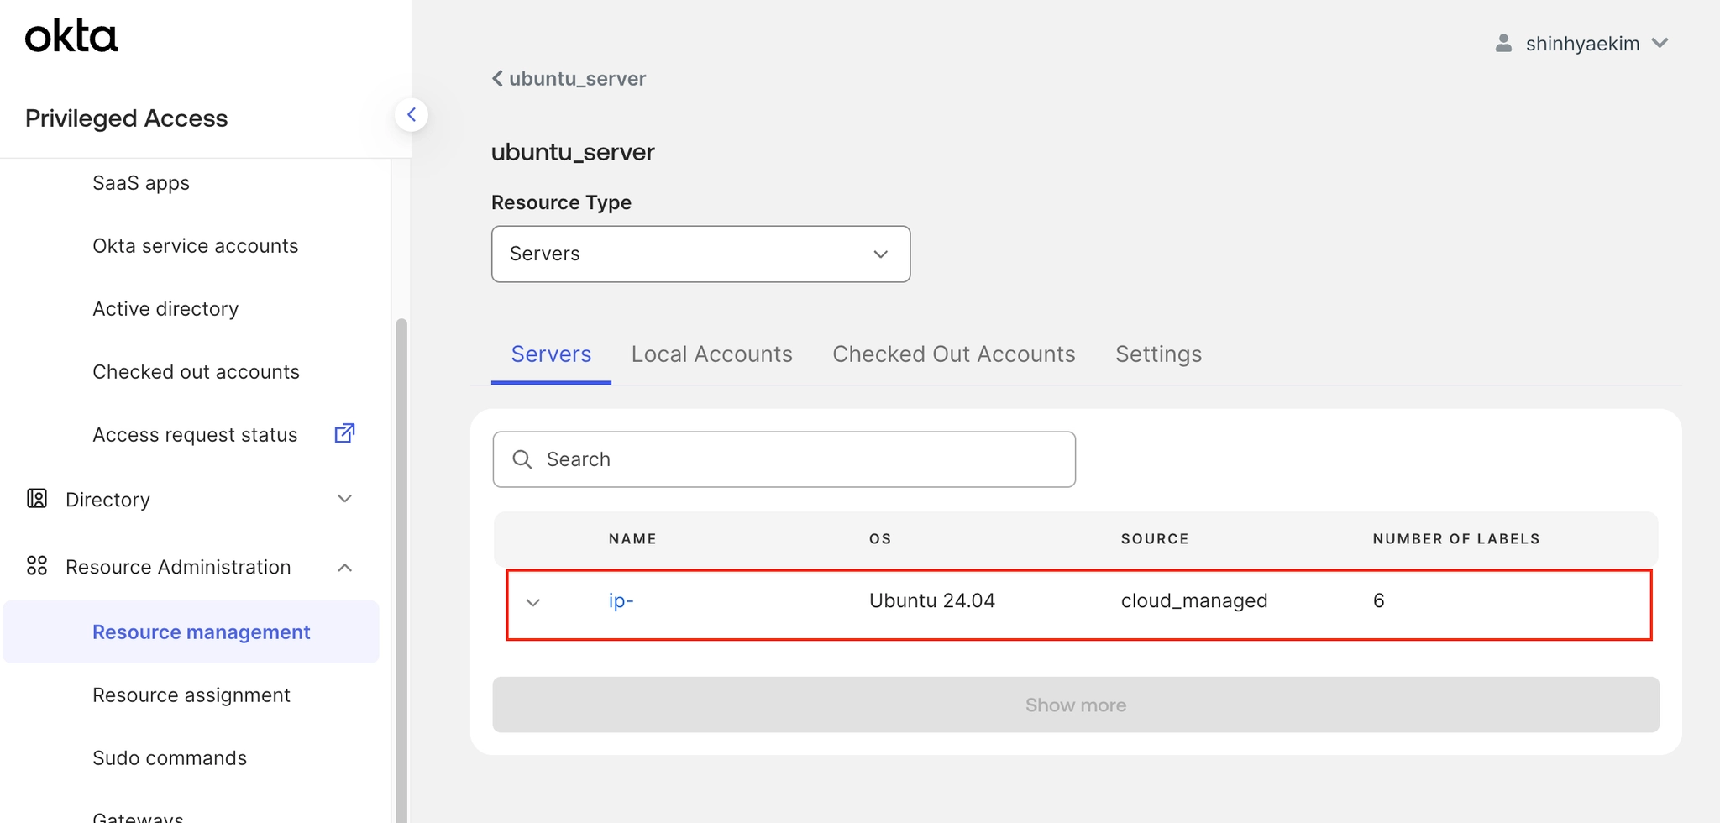Open SaaS apps in sidebar
Screen dimensions: 1720x823
[141, 183]
